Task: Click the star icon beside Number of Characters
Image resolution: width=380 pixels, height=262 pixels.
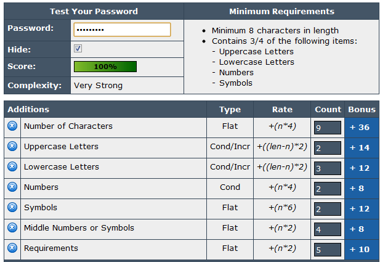Action: (12, 126)
